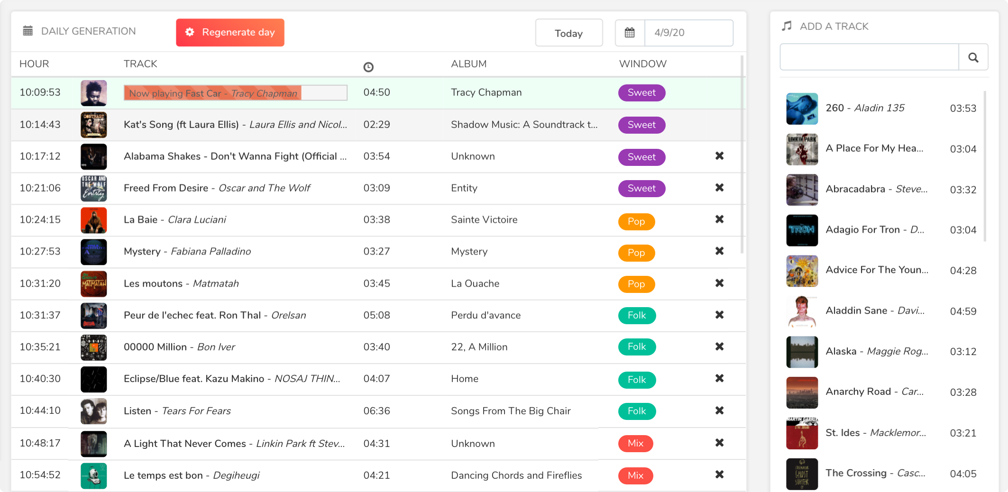
Task: Click the Today button
Action: click(569, 33)
